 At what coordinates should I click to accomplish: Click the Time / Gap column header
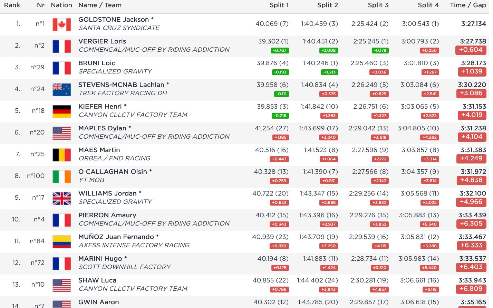468,5
